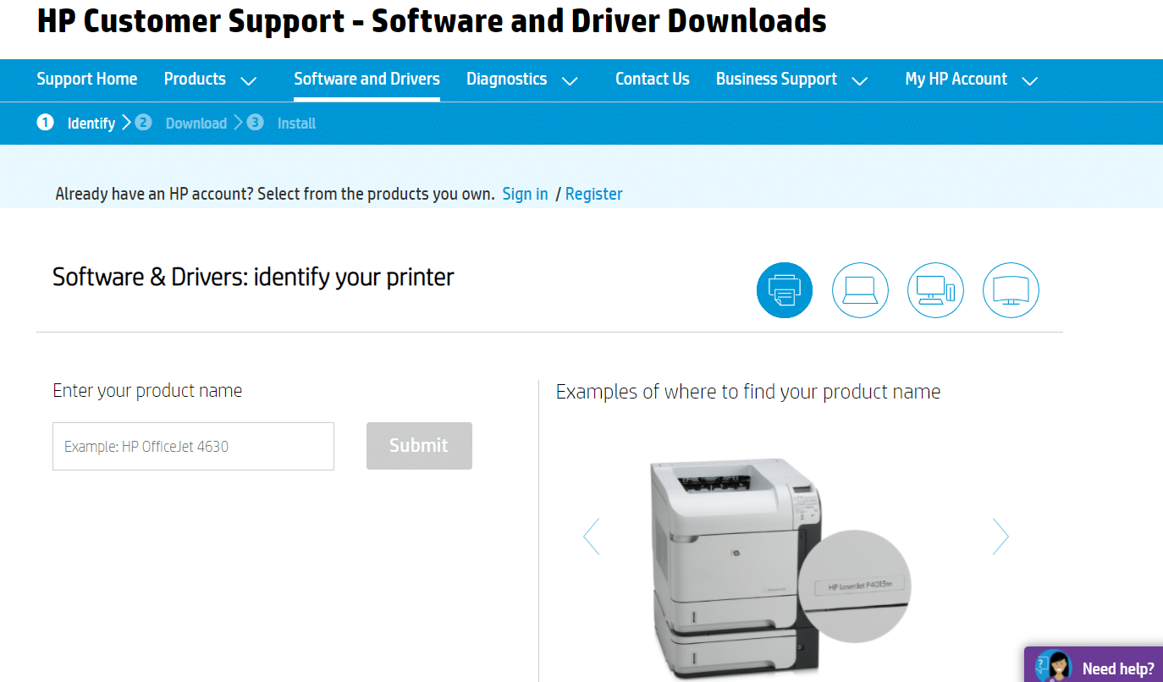The image size is (1163, 682).
Task: Go to Support Home
Action: click(x=87, y=79)
